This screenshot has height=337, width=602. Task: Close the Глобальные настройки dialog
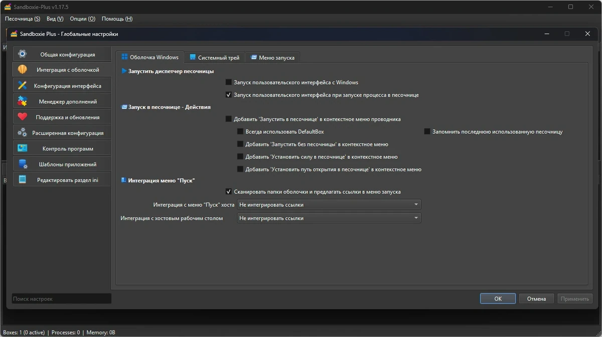(x=587, y=34)
